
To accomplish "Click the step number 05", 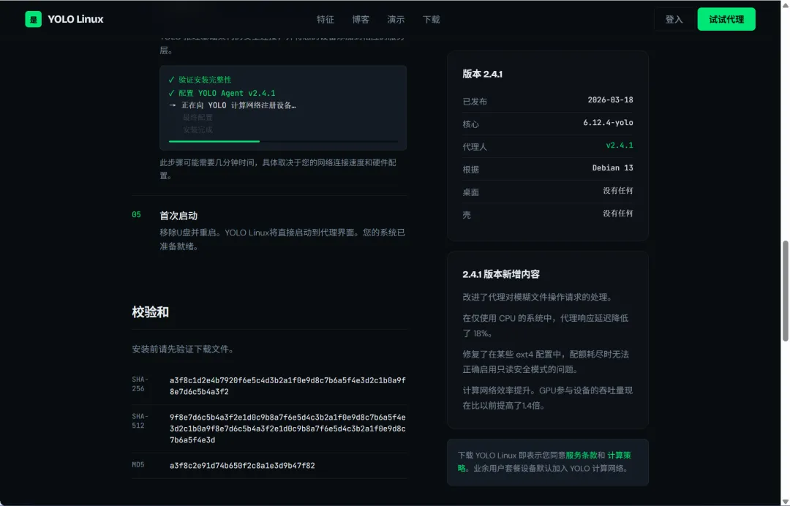I will pyautogui.click(x=137, y=214).
